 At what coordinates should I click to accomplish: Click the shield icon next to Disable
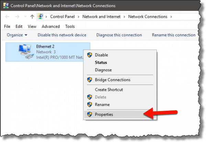90,55
